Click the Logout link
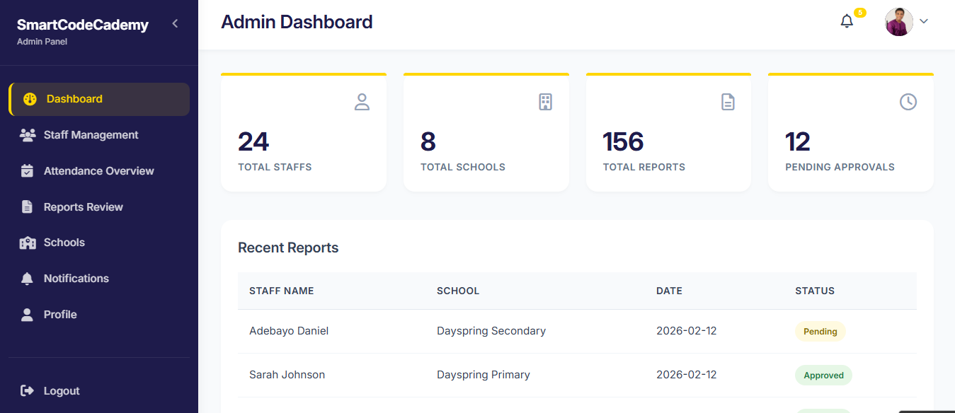Screen dimensions: 955x413 pos(62,391)
